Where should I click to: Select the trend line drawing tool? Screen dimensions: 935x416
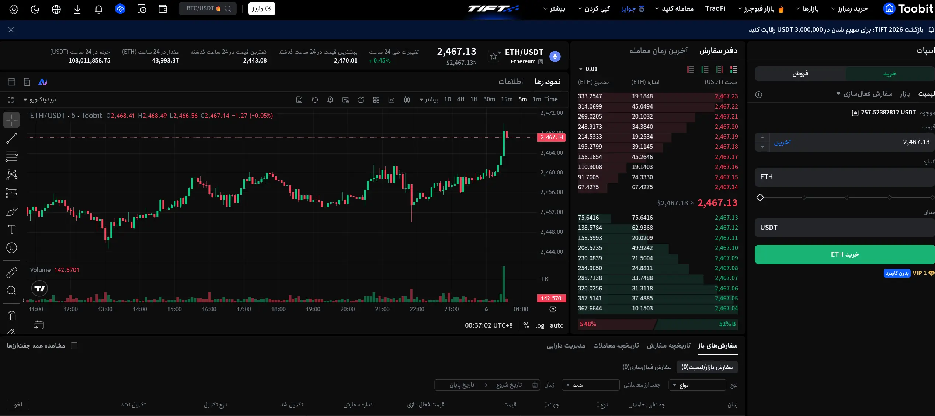pos(11,138)
